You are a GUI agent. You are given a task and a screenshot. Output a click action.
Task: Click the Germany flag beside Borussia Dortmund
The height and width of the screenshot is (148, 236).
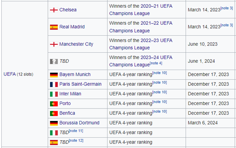(54, 123)
